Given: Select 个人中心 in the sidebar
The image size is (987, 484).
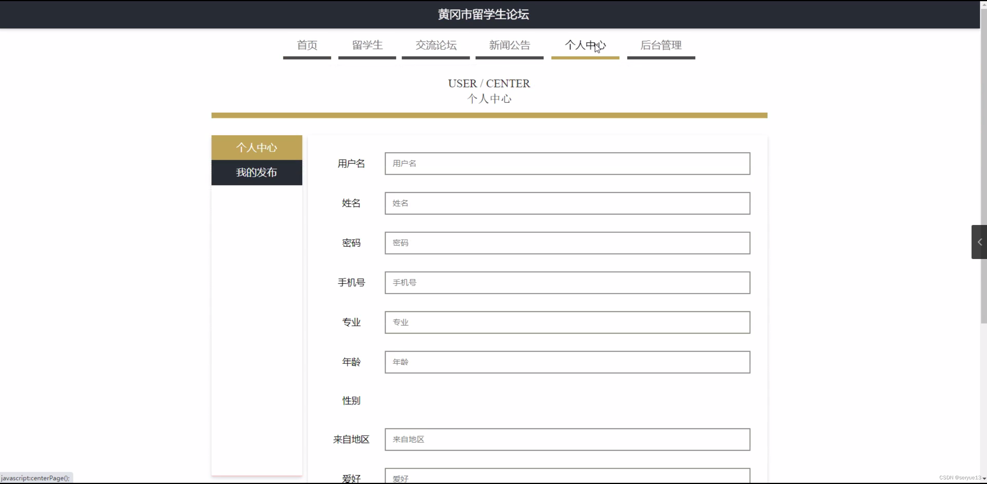Looking at the screenshot, I should 257,148.
